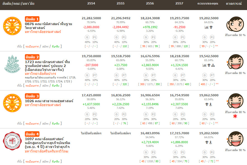Click the G badge under 2554 in rank 1
Viewport: 247px width, 165px height.
point(87,37)
